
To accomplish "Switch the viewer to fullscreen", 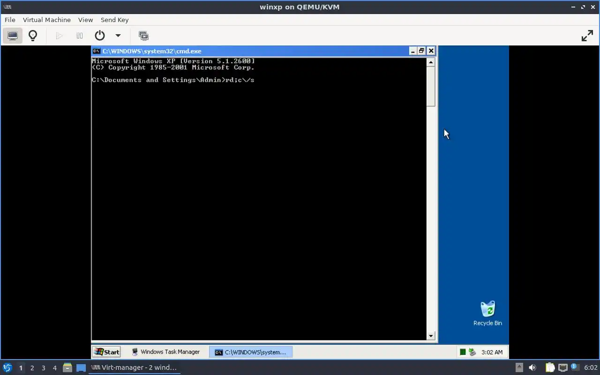I will click(x=587, y=36).
